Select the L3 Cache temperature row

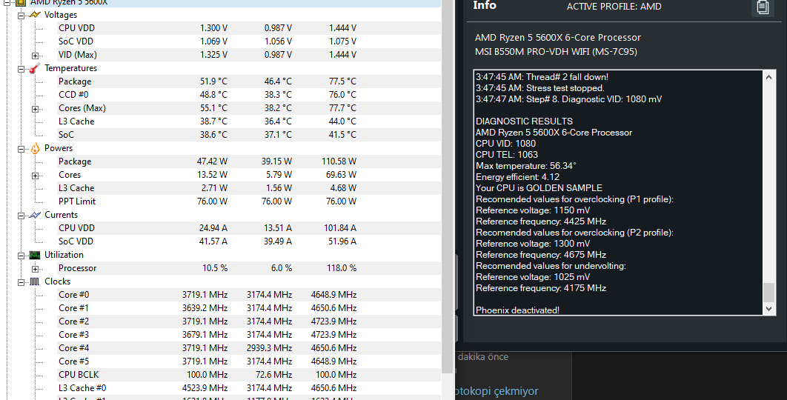tap(248, 121)
